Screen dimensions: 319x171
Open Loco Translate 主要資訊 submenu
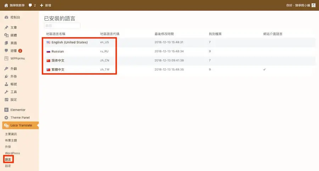[11, 134]
